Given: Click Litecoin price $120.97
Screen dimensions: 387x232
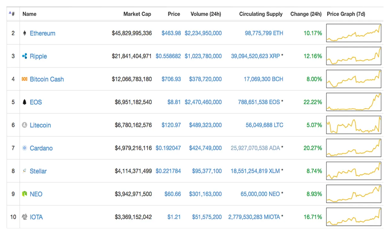Looking at the screenshot, I should pos(171,125).
